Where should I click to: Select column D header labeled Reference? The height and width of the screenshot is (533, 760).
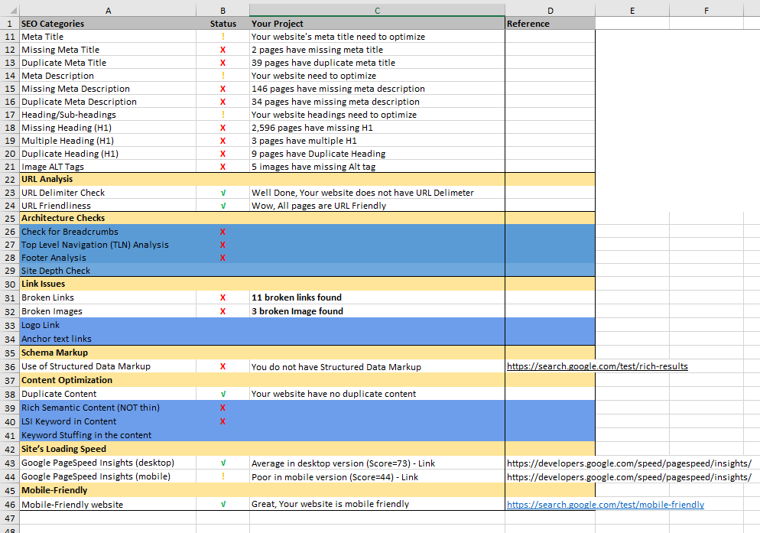(x=549, y=9)
